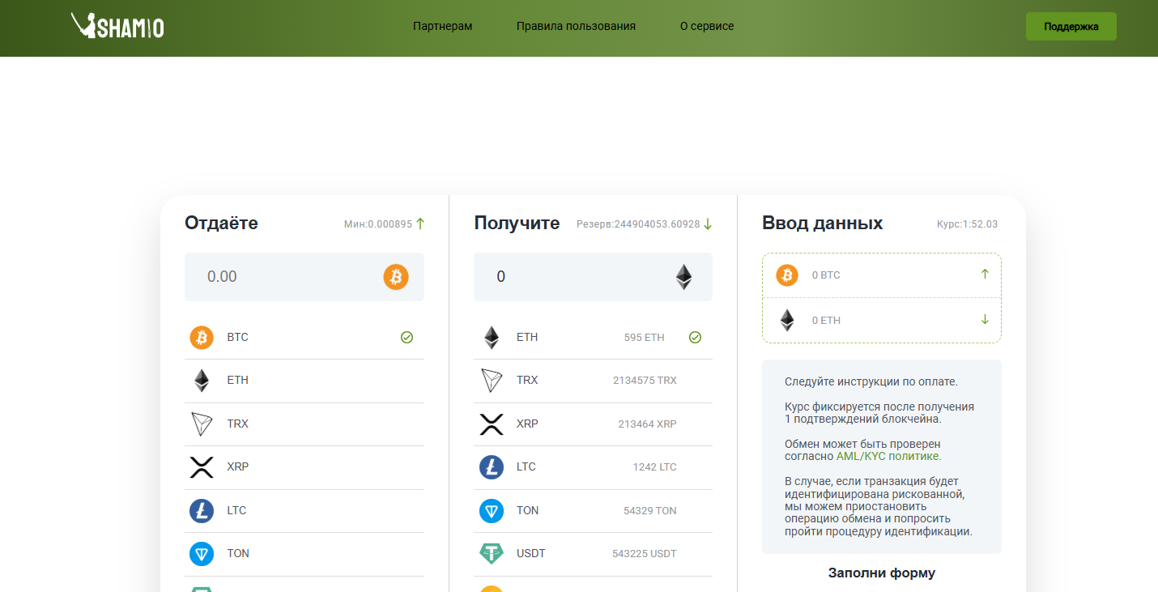This screenshot has height=592, width=1158.
Task: Choose Litecoin icon in Получите list
Action: (x=492, y=467)
